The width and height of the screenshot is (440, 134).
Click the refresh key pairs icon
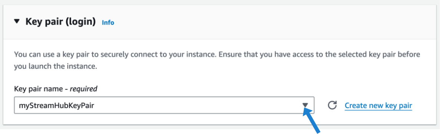[332, 105]
